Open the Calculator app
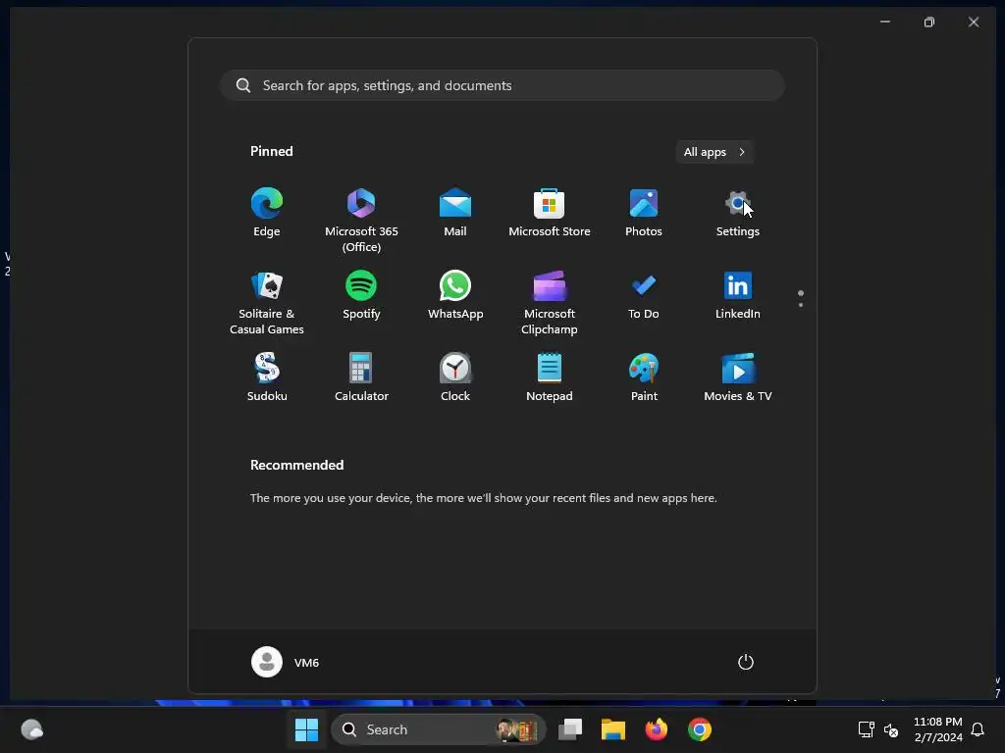Screen dimensions: 1005x753 tap(361, 377)
